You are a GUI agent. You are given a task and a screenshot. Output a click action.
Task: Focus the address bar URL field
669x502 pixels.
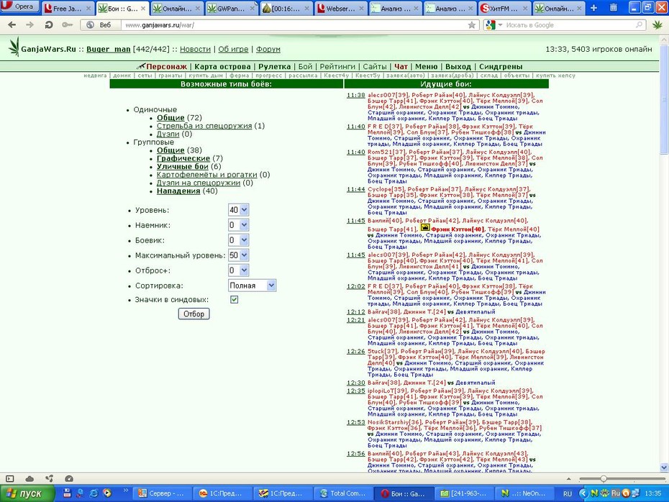click(295, 25)
